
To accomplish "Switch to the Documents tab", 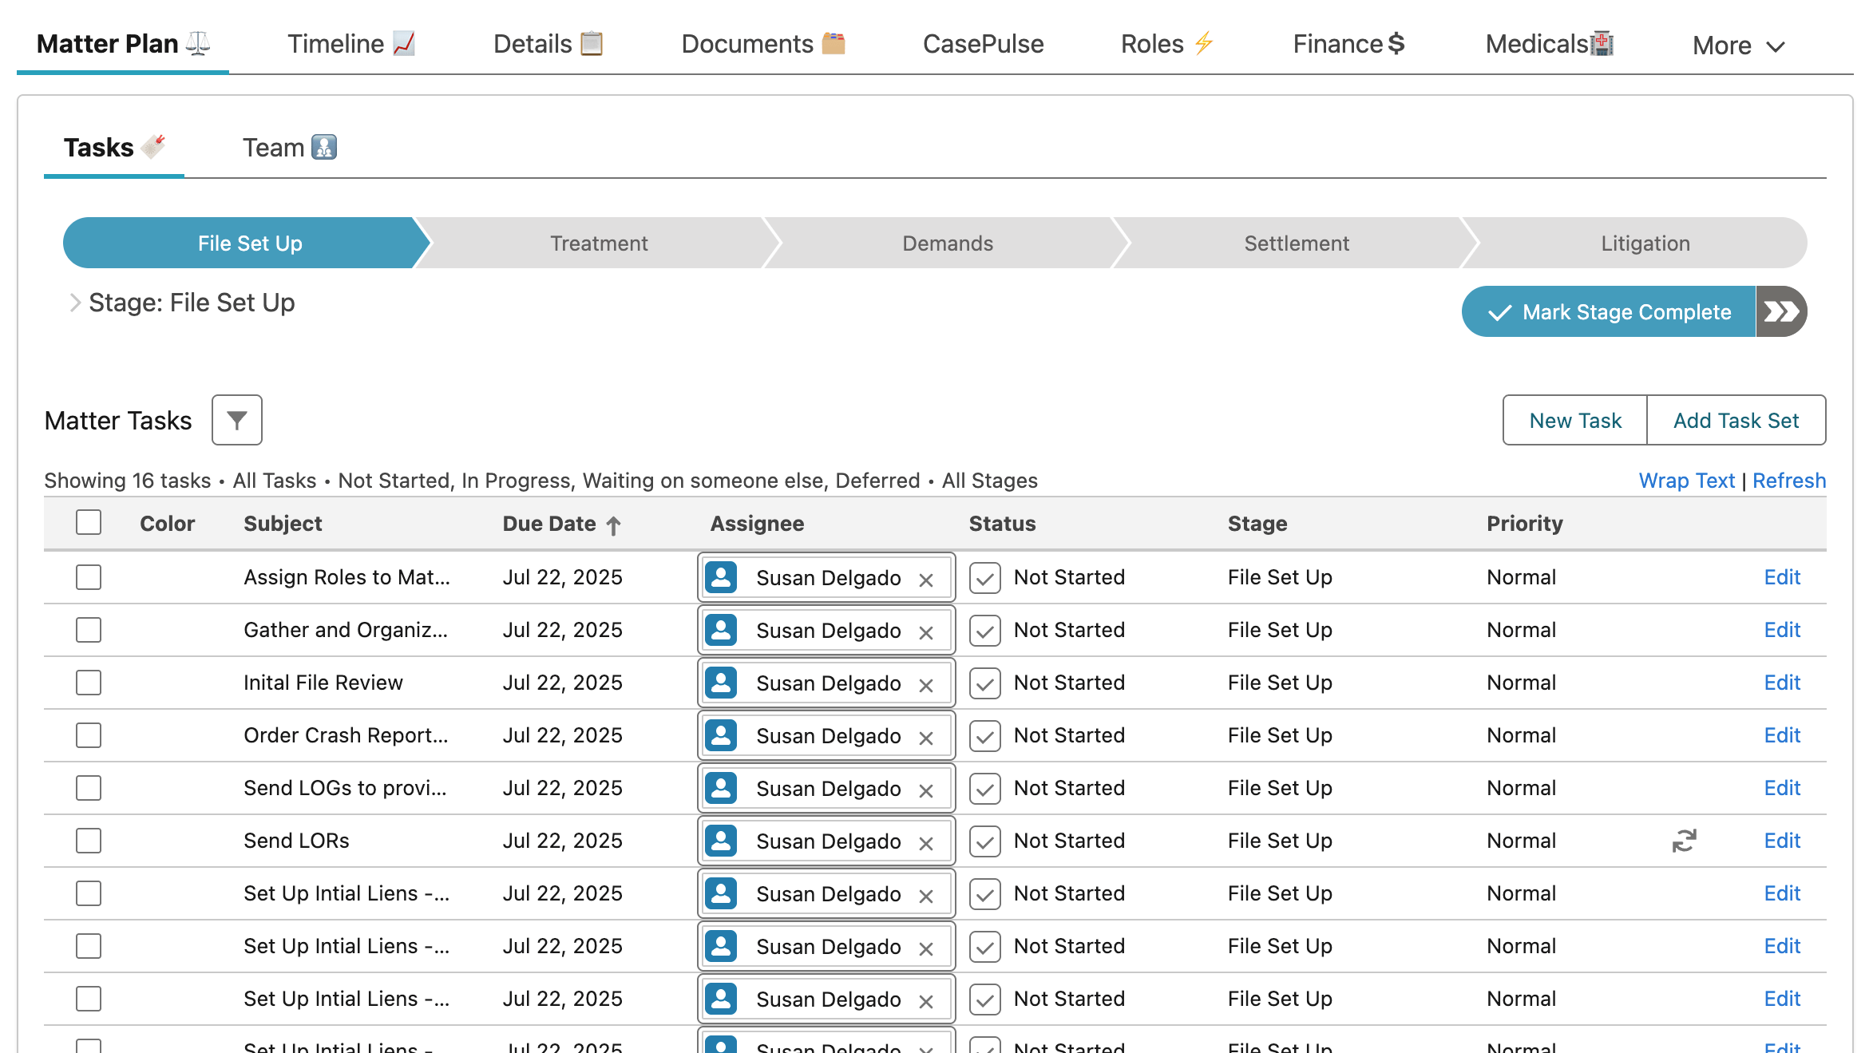I will point(747,43).
